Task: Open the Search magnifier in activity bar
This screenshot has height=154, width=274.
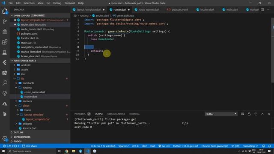Action: coord(5,83)
